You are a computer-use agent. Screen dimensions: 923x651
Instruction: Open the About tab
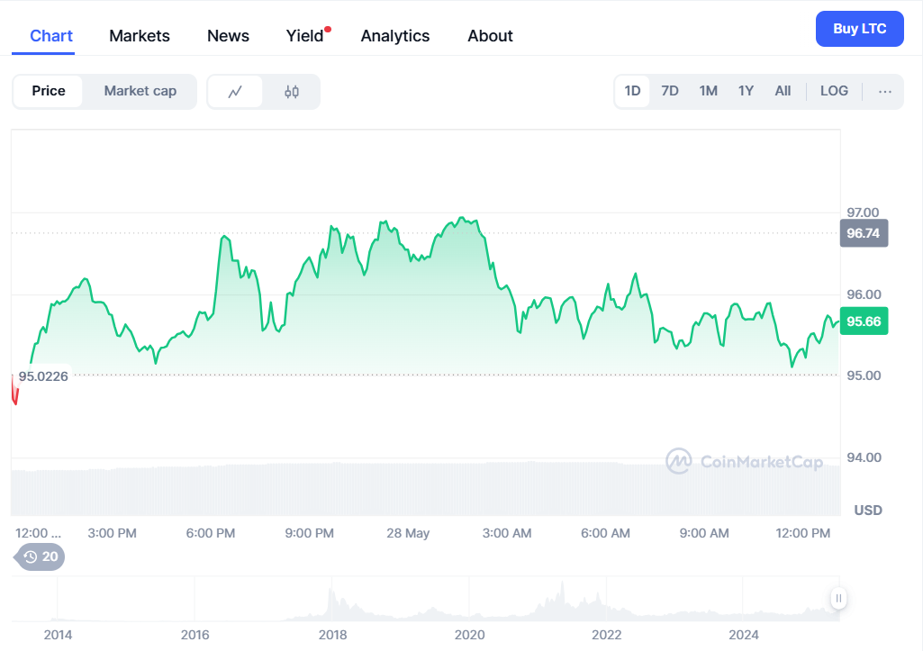tap(491, 36)
